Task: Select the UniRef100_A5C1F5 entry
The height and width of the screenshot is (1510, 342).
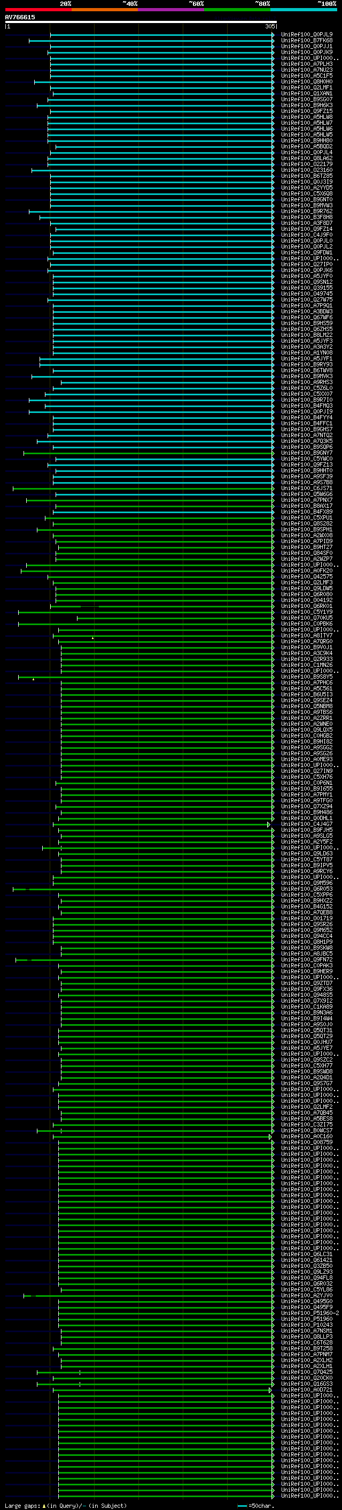Action: (x=307, y=76)
